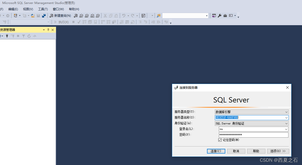The image size is (302, 165).
Task: Click the Visual Studio window icon
Action: tap(214, 15)
